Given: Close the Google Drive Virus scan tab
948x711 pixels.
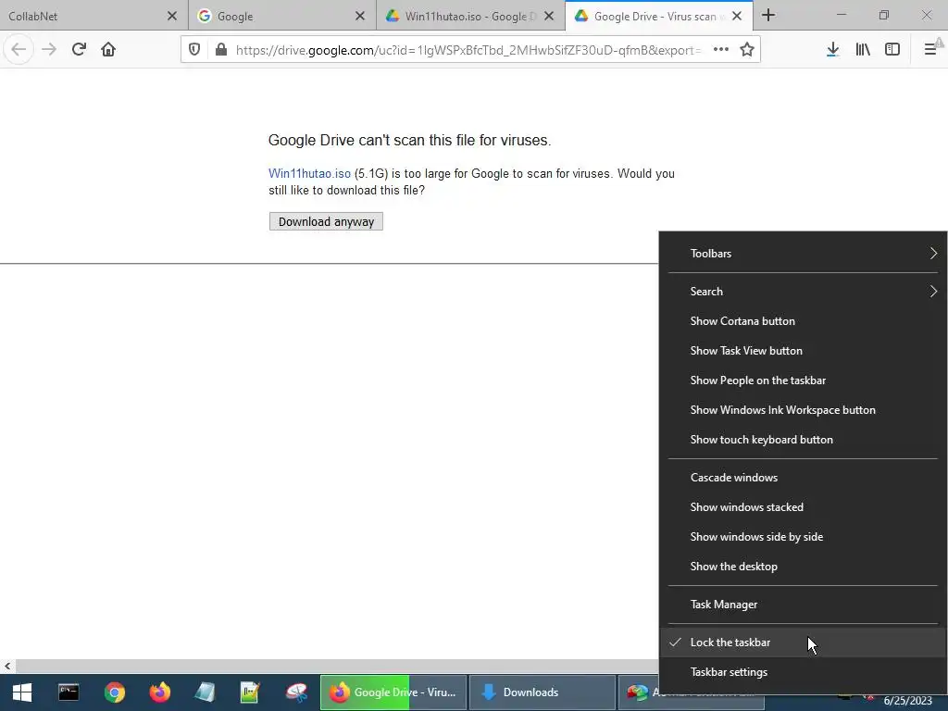Looking at the screenshot, I should (x=737, y=16).
